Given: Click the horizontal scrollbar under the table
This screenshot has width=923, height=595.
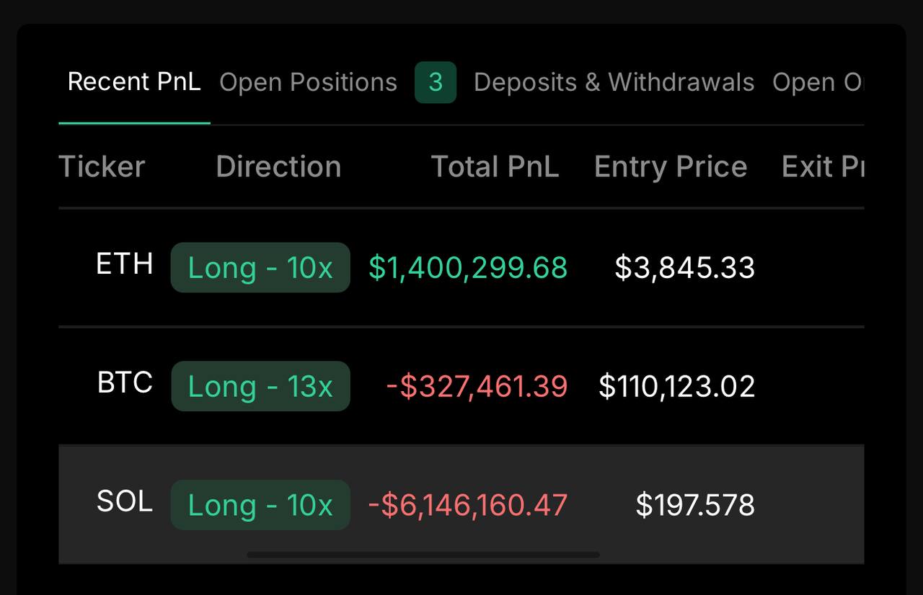Looking at the screenshot, I should pos(423,555).
